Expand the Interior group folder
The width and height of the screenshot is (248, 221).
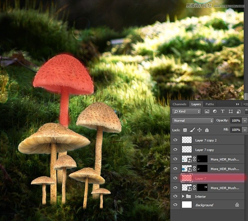[183, 196]
